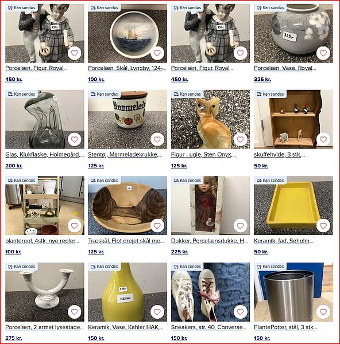Screen dimensions: 340x344
Task: Open 'PlantePotter, stål, 3 stk' link
Action: click(x=286, y=327)
